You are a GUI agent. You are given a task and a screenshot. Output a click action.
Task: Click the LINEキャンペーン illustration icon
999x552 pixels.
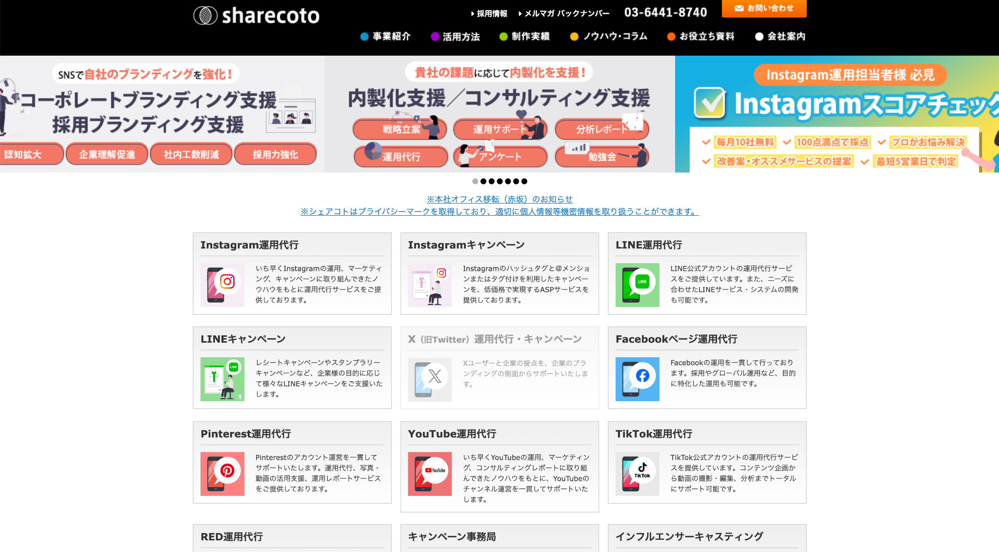coord(222,379)
